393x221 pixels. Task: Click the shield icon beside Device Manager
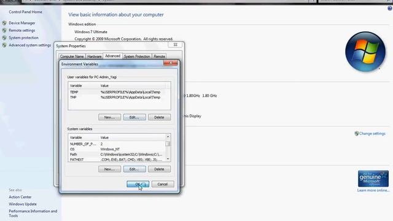point(4,23)
